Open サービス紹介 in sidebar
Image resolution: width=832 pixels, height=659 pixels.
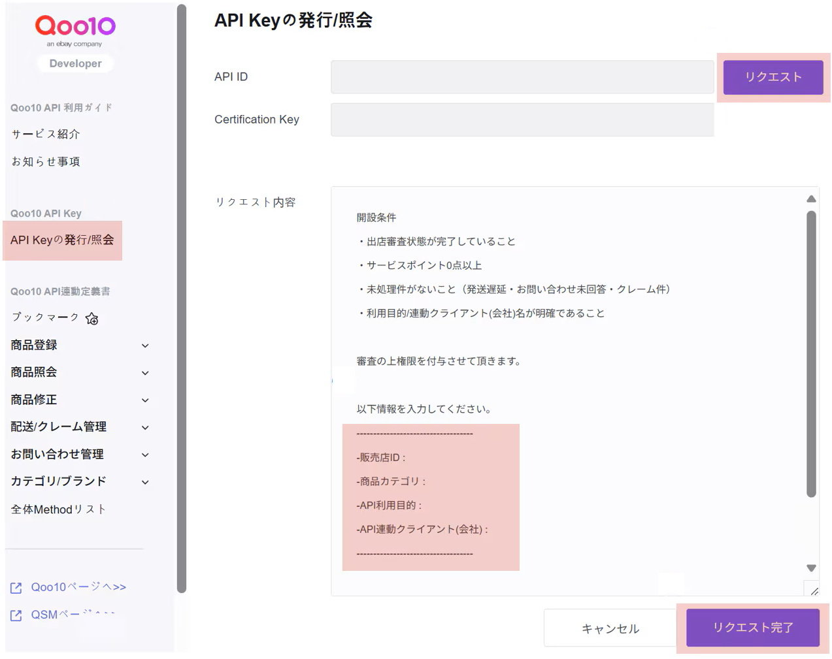point(46,134)
